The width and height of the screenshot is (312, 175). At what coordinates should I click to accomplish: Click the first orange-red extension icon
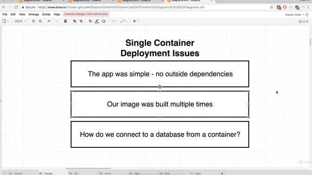tap(279, 7)
